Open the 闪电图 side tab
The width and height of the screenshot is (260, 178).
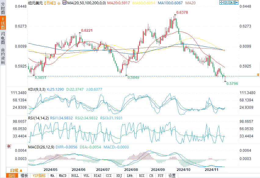click(x=3, y=38)
